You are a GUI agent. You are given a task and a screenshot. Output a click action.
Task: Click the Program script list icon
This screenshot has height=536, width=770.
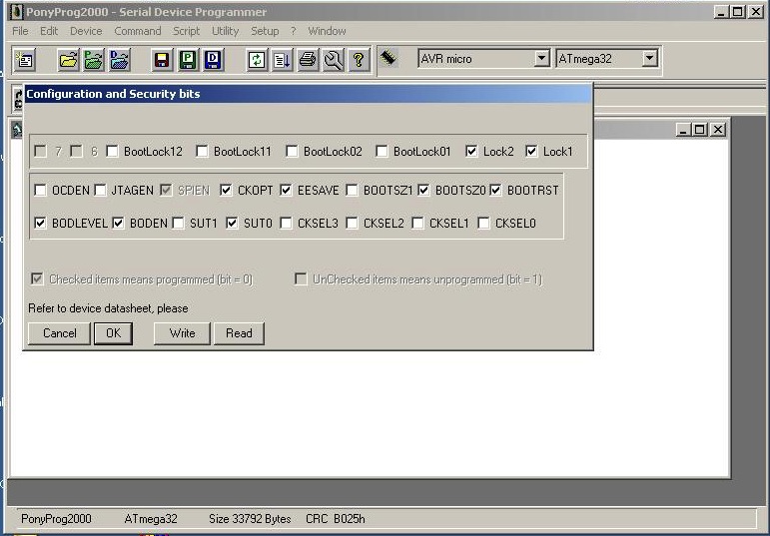pos(282,60)
